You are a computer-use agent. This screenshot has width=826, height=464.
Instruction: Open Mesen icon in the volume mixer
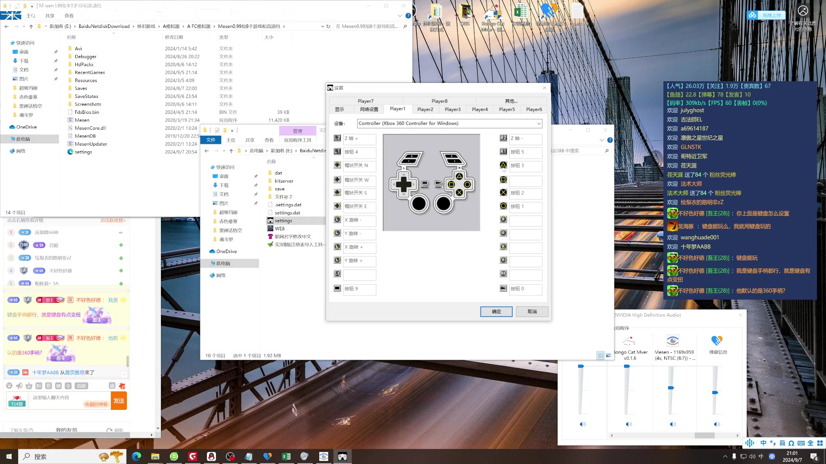(x=672, y=341)
